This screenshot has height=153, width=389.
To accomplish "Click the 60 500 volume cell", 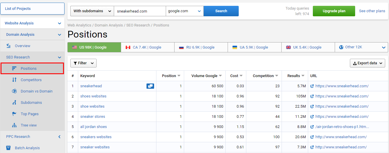I will (x=217, y=86).
